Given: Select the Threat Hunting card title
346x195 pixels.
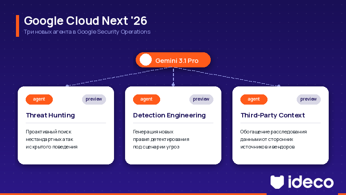Looking at the screenshot, I should click(50, 115).
